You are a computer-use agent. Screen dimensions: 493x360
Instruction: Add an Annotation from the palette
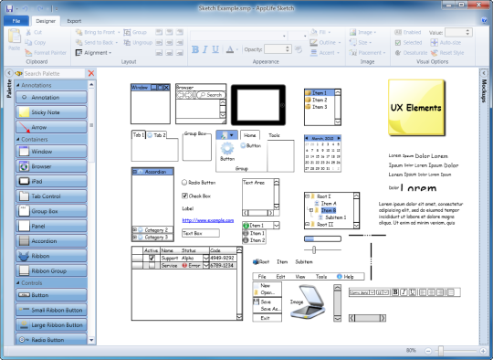point(51,97)
